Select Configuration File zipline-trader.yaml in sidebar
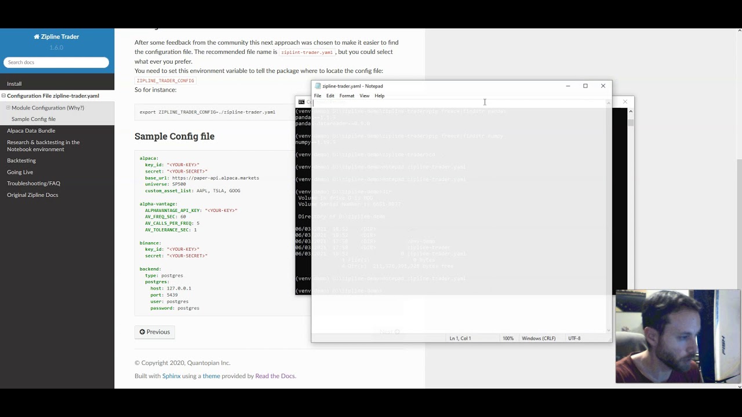Screen dimensions: 742x417 pos(53,96)
